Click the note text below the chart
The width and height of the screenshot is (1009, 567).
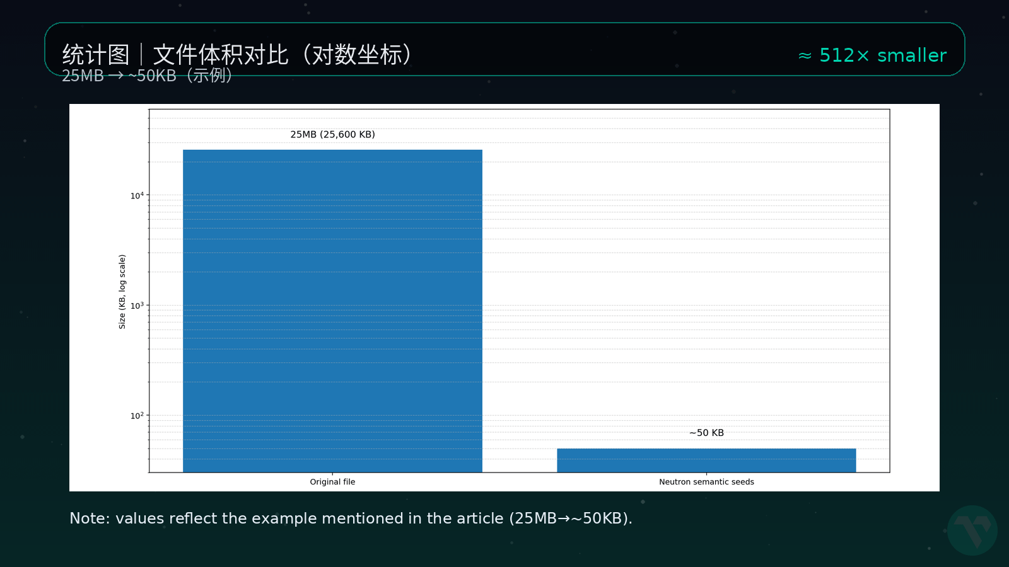click(351, 518)
